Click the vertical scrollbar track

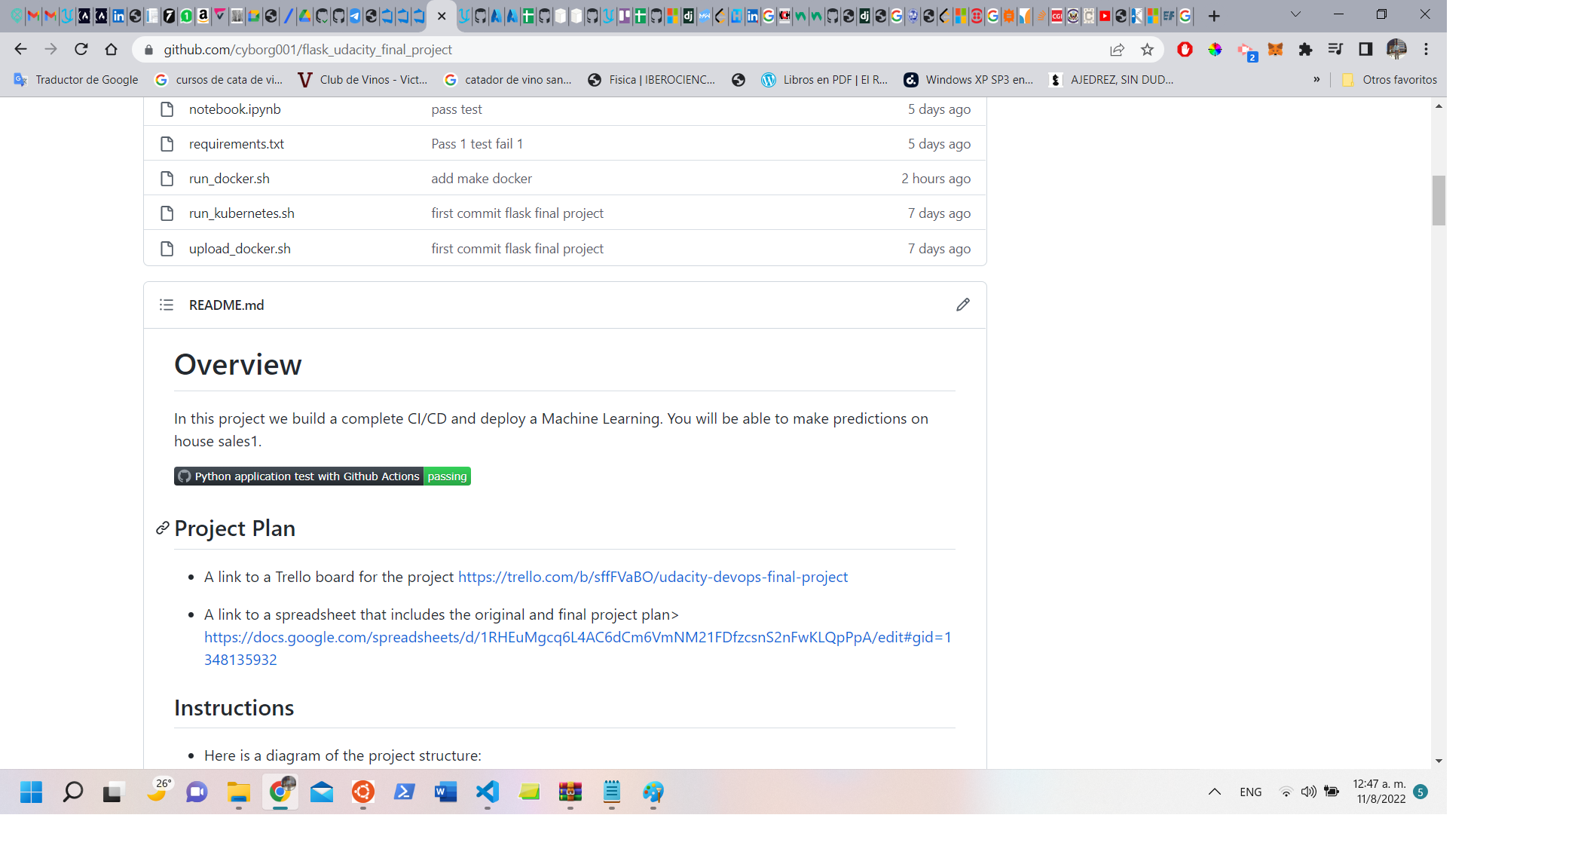point(1438,452)
